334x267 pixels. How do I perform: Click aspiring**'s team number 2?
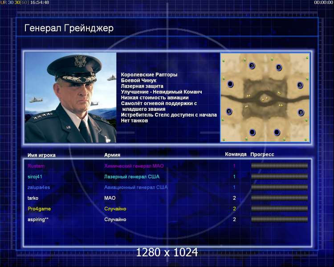click(234, 219)
